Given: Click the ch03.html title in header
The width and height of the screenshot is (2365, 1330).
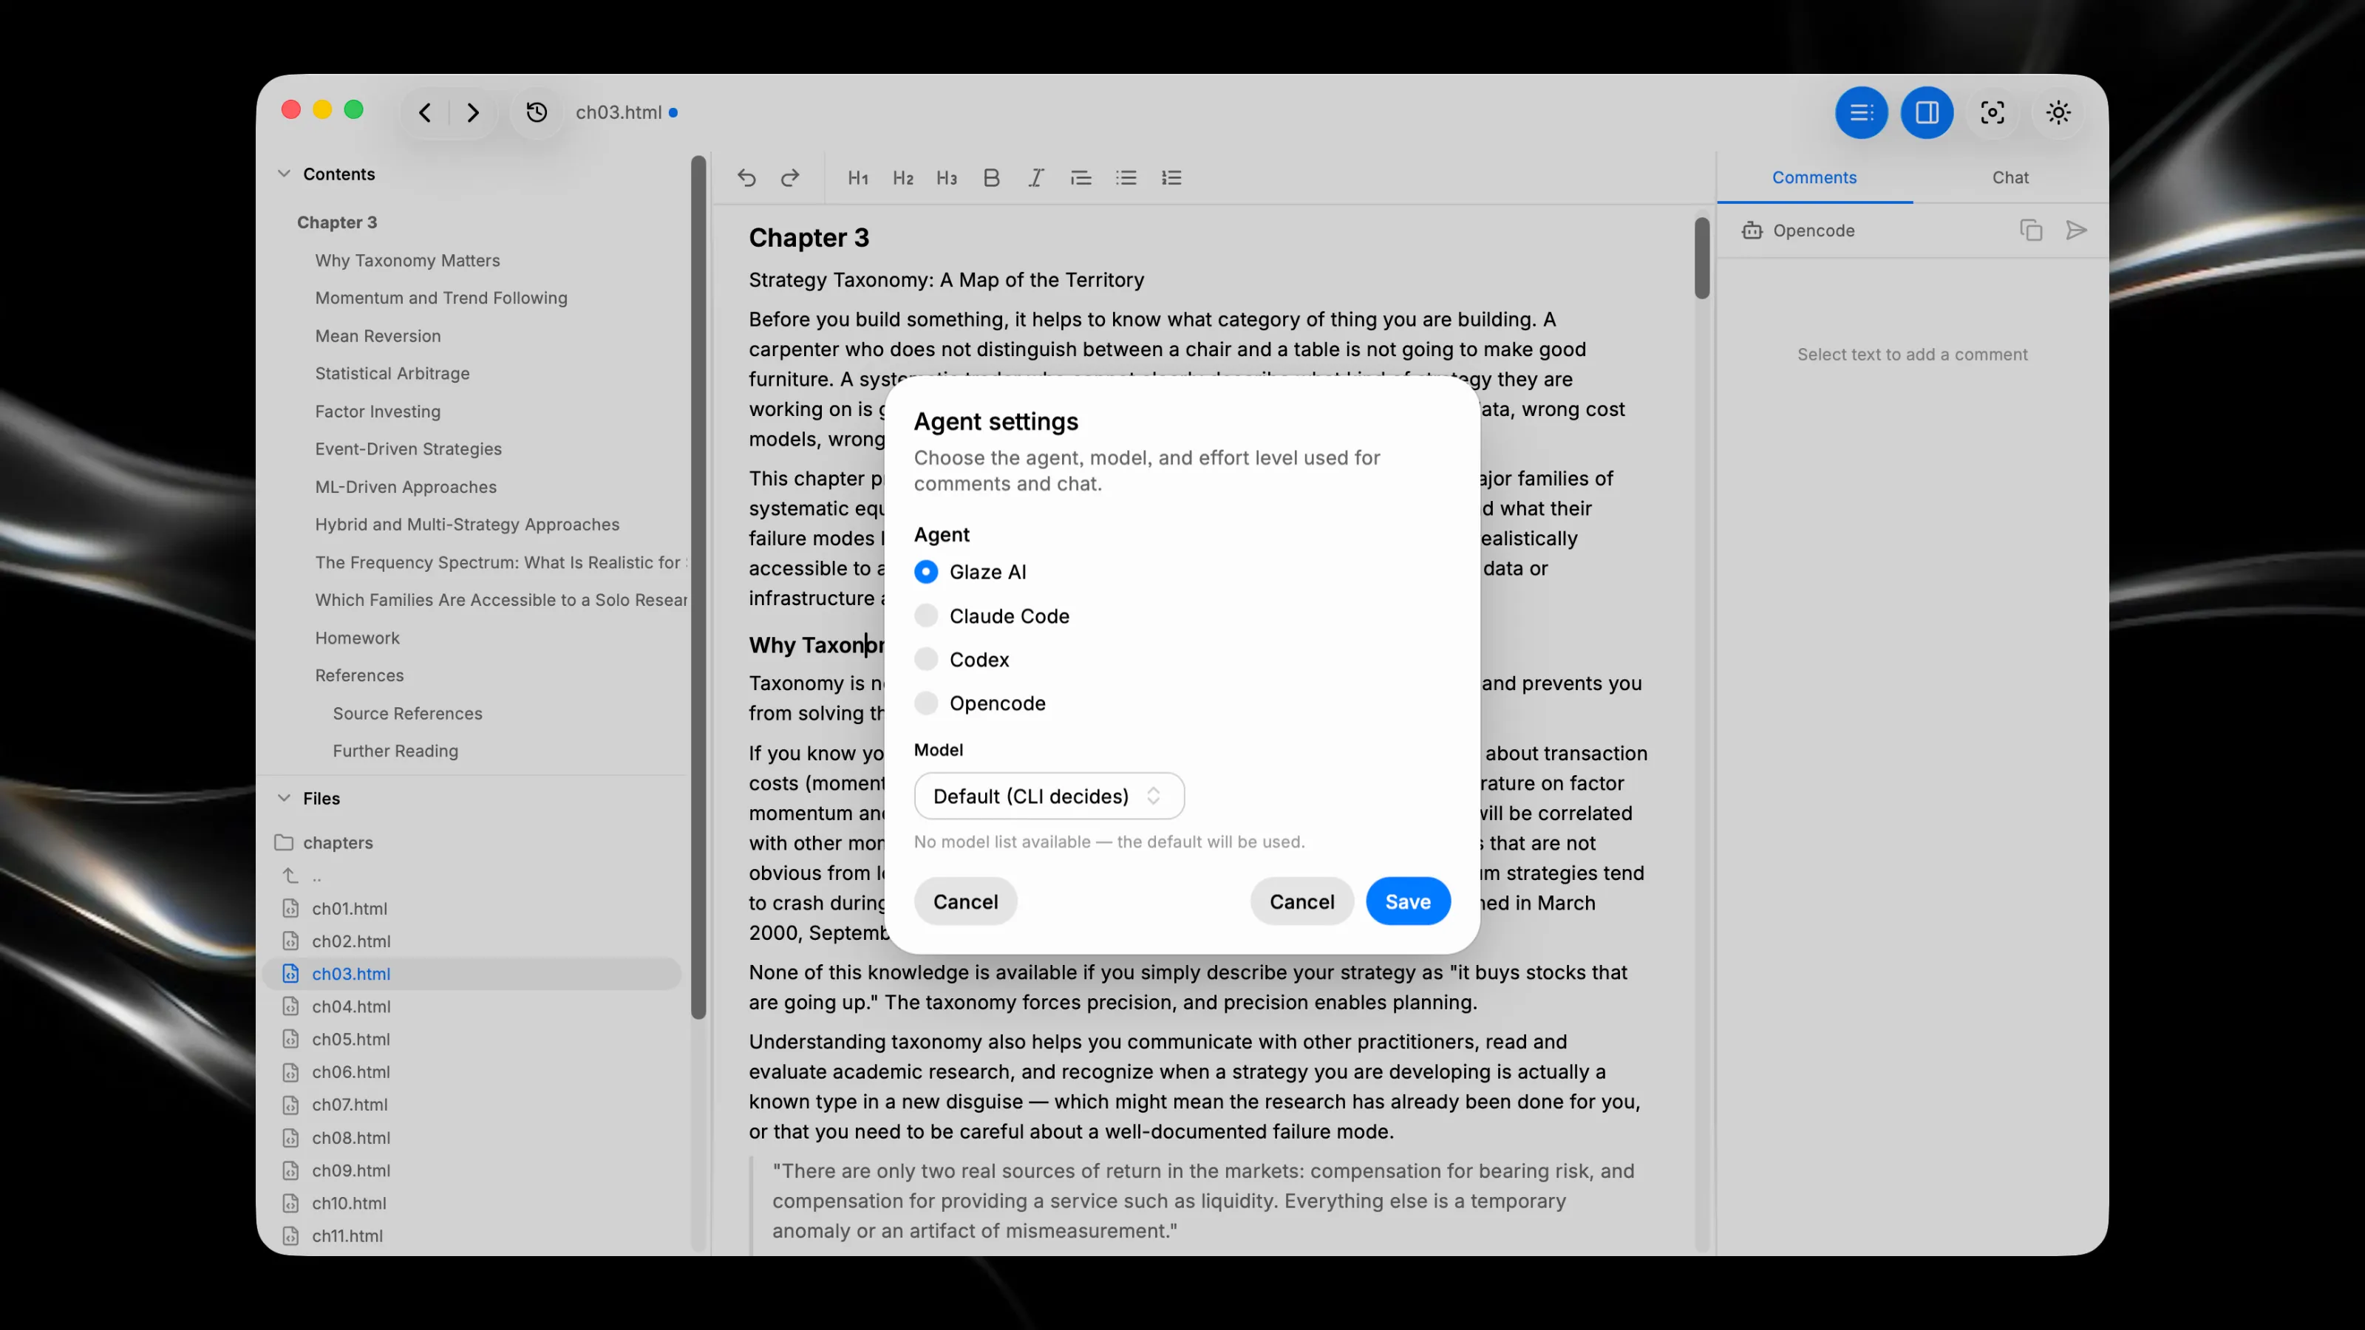Looking at the screenshot, I should 618,112.
